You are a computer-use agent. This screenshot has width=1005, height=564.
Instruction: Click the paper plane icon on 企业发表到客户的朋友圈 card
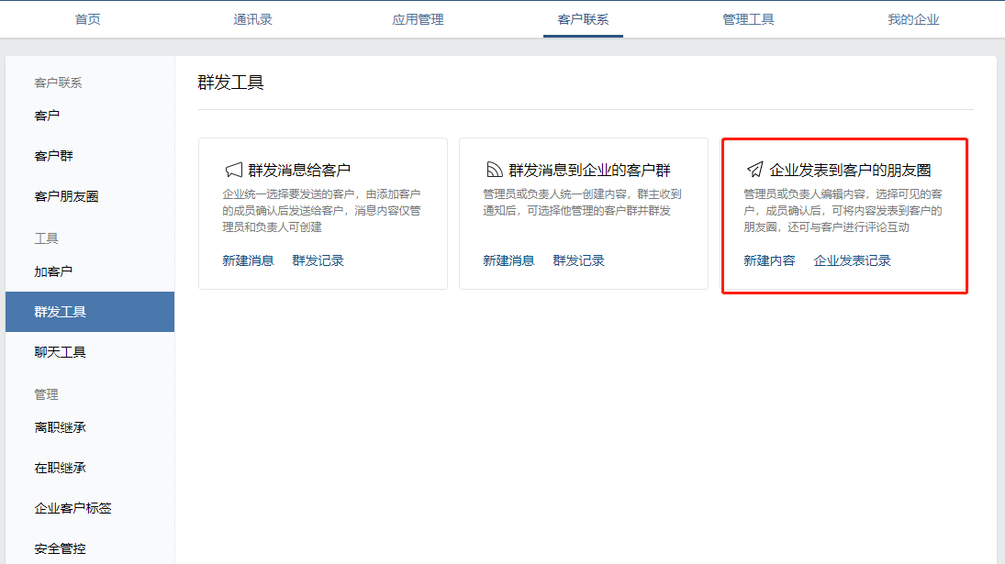tap(756, 168)
